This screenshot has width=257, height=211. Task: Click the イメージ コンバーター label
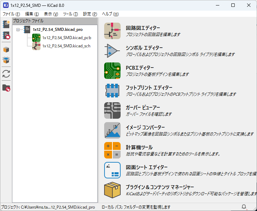pos(145,128)
